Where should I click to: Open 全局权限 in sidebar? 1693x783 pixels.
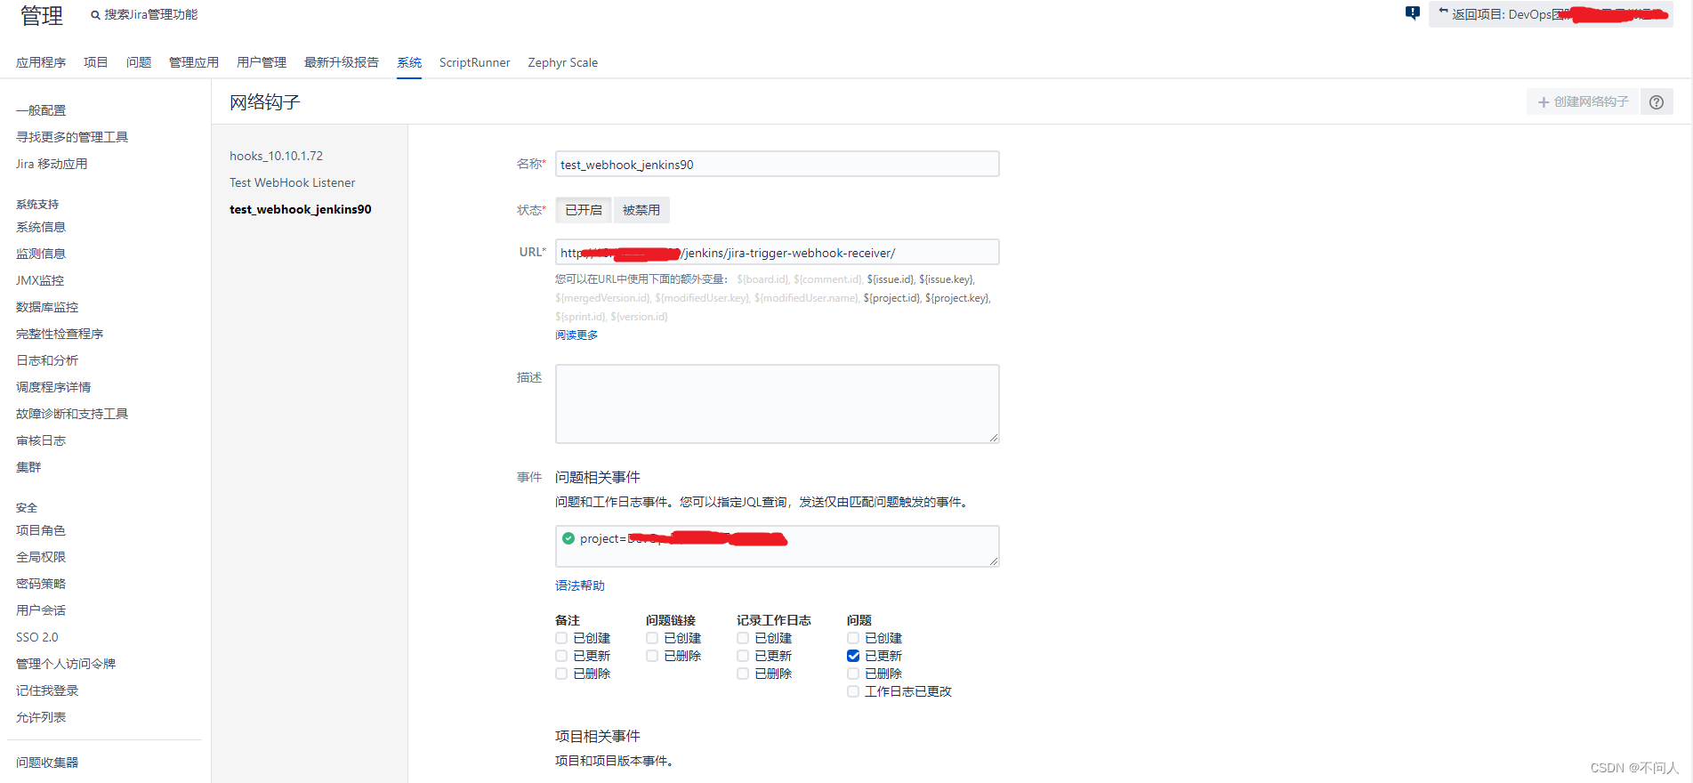[41, 557]
